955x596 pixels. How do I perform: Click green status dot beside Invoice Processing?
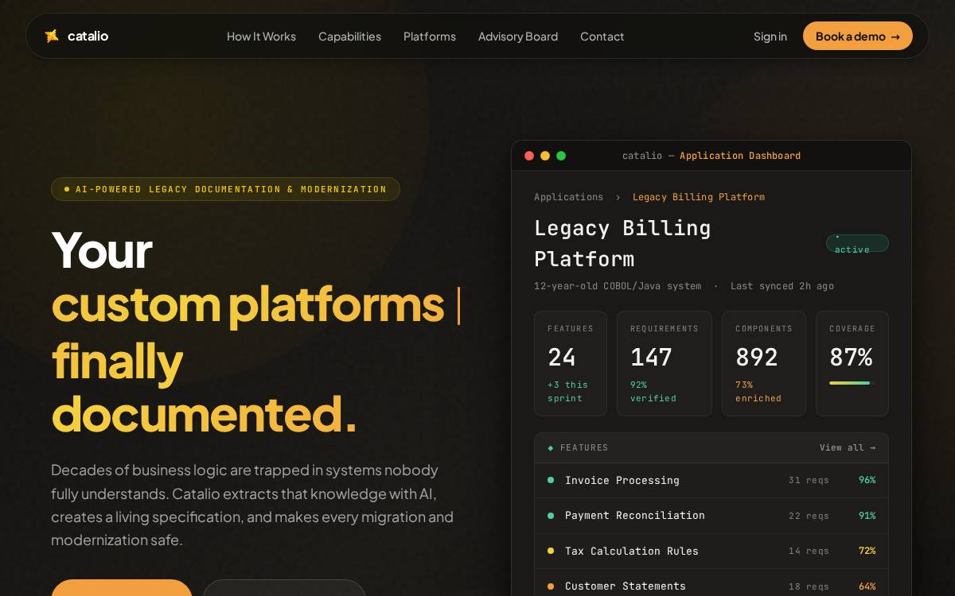coord(551,480)
